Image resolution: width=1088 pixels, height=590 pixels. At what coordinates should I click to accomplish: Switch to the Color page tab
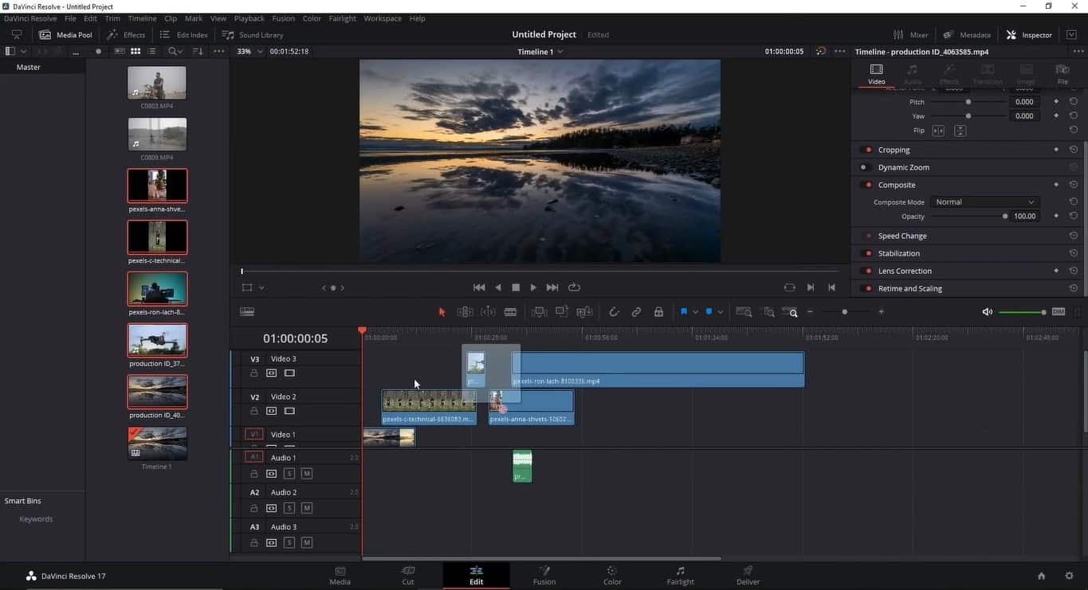(612, 575)
